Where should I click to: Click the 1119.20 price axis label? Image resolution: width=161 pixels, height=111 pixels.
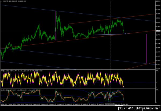pos(158,26)
